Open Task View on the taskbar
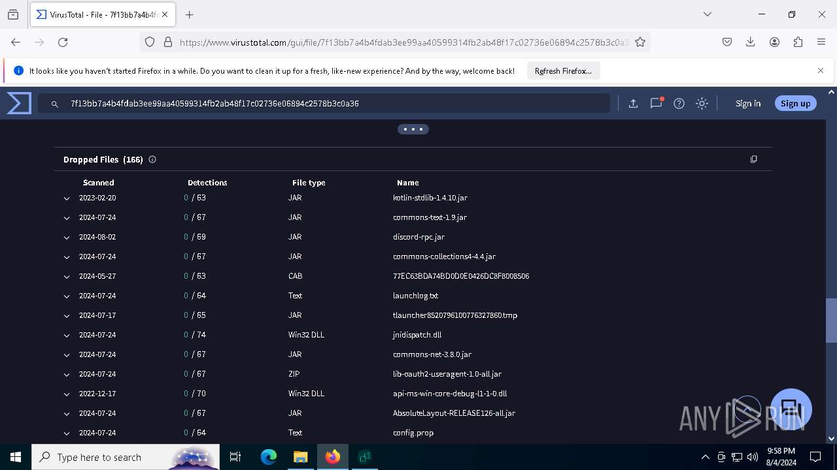837x470 pixels. (235, 457)
